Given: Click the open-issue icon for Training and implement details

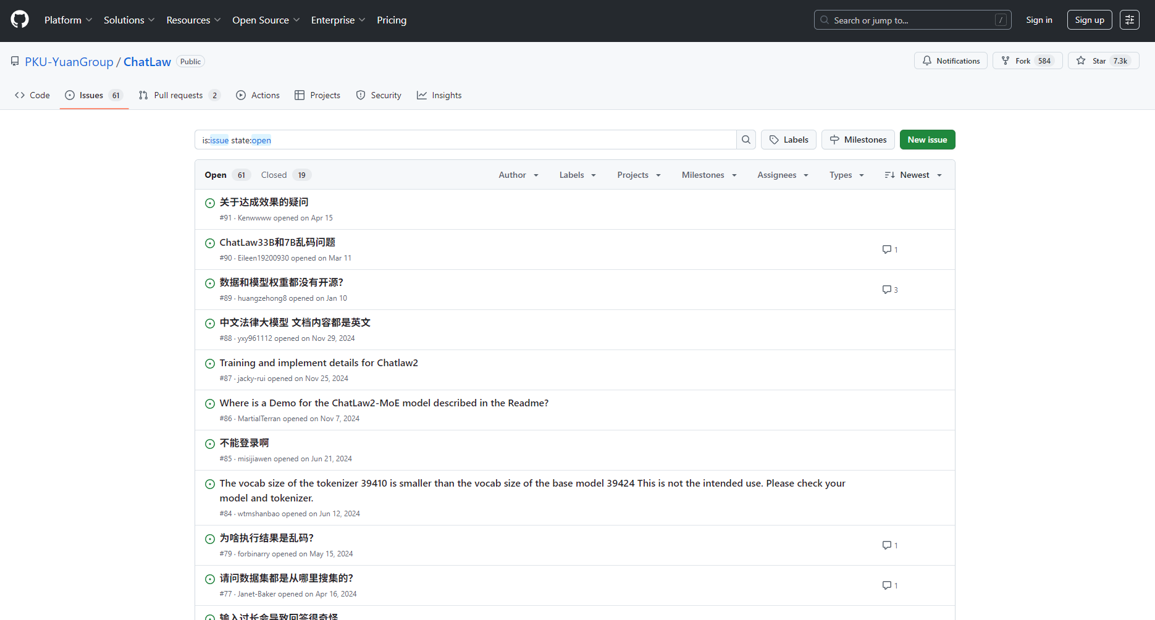Looking at the screenshot, I should (x=210, y=364).
